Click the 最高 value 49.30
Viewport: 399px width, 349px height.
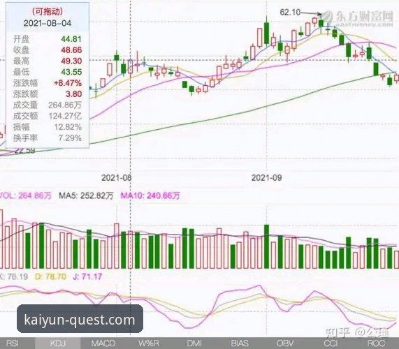click(x=71, y=61)
